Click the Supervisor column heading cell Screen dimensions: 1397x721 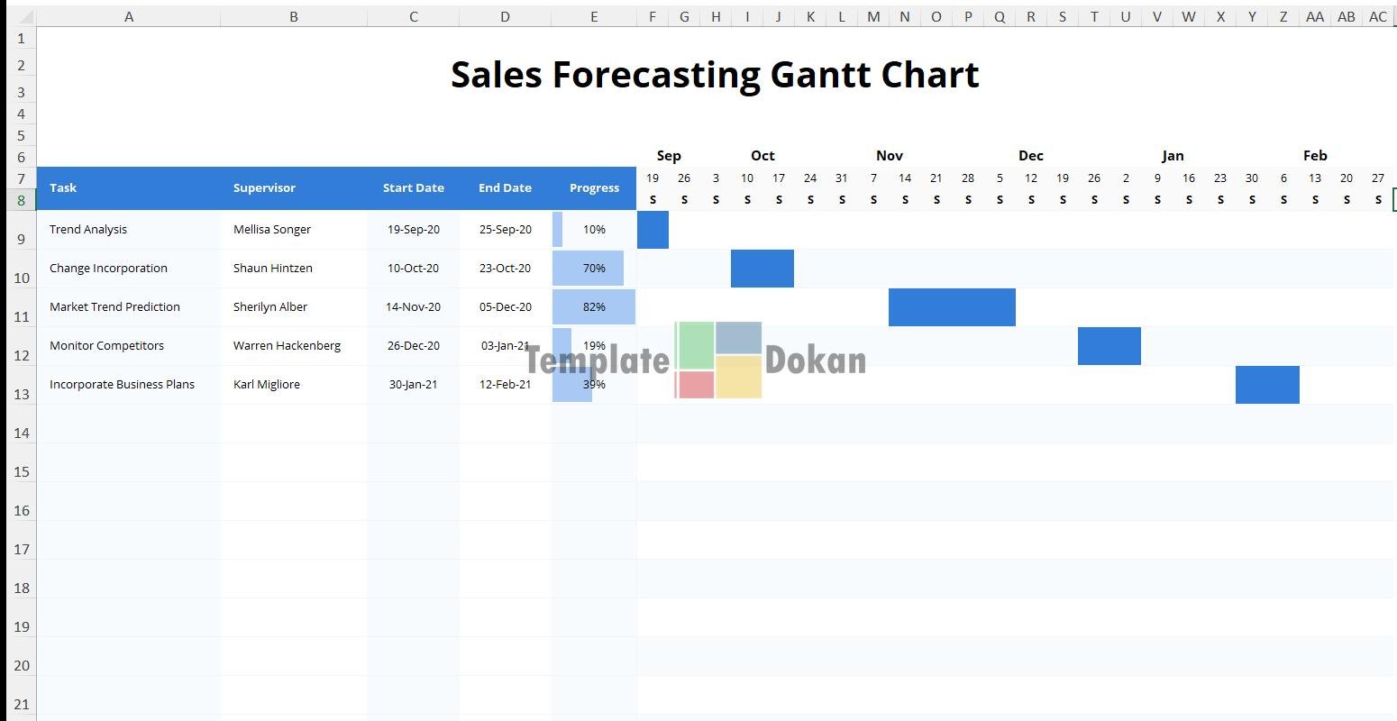[264, 187]
